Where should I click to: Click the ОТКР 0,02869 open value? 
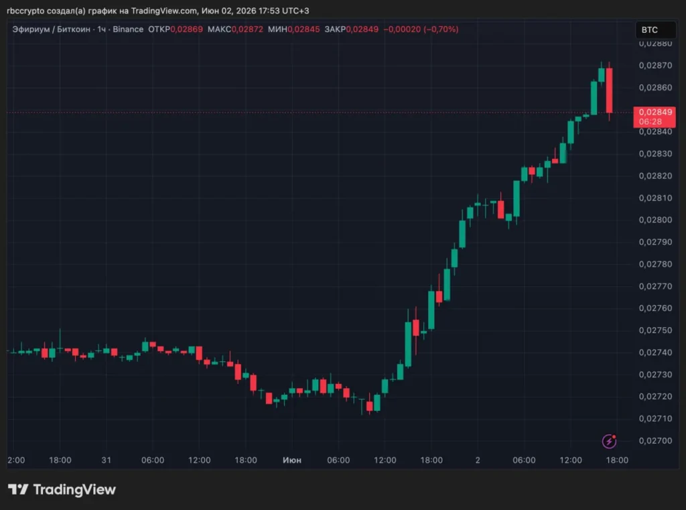point(176,29)
